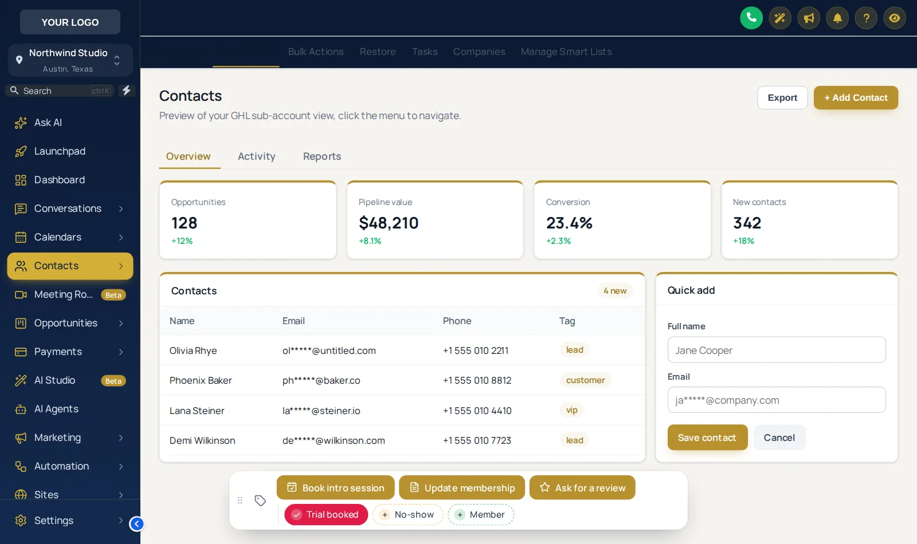Click the green phone call icon

coord(751,18)
